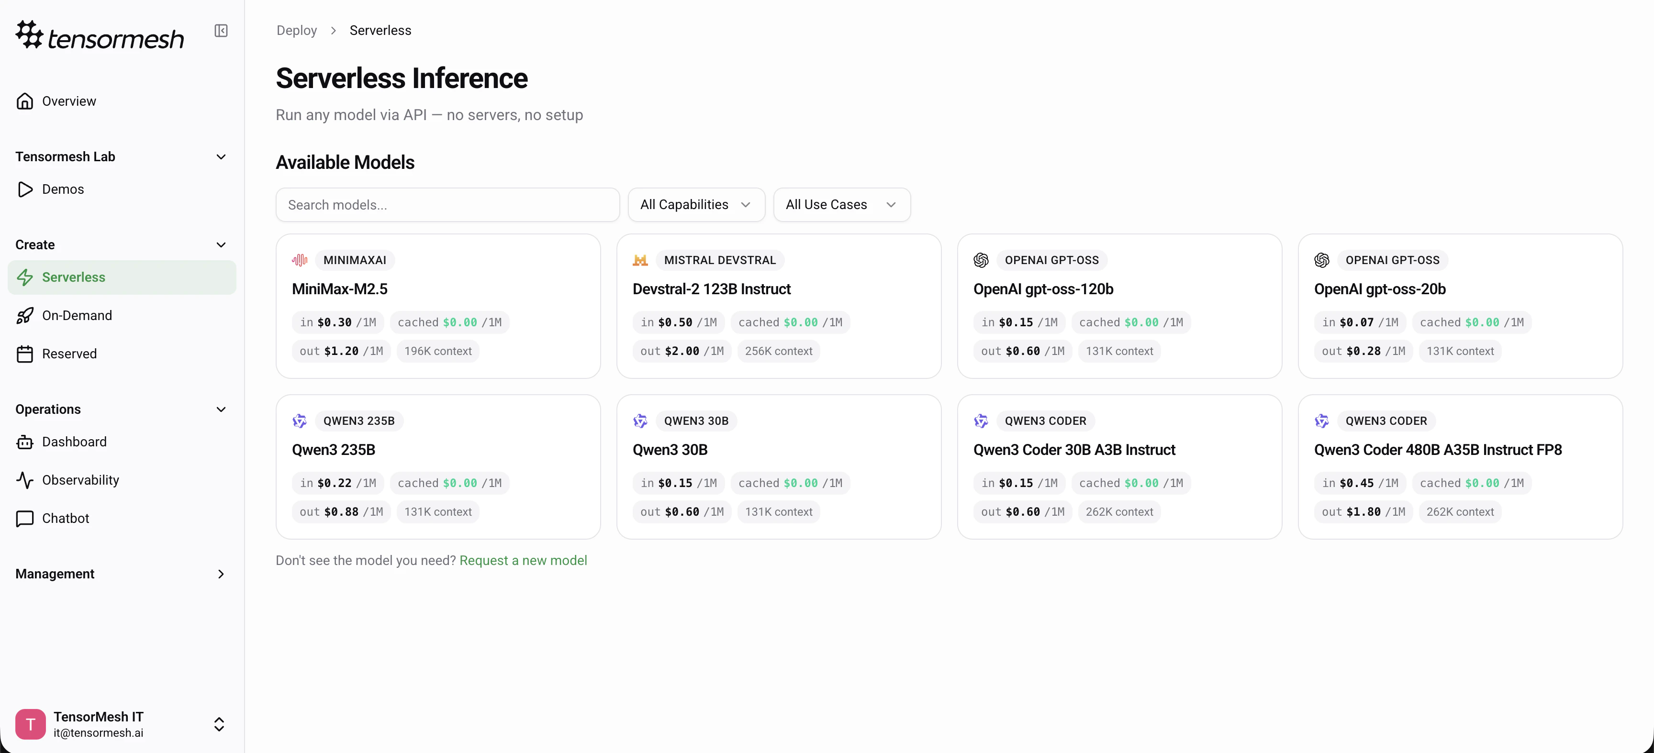
Task: Click the Deploy breadcrumb link
Action: pyautogui.click(x=296, y=30)
